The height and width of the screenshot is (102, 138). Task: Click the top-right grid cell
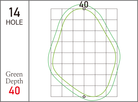(x=112, y=14)
